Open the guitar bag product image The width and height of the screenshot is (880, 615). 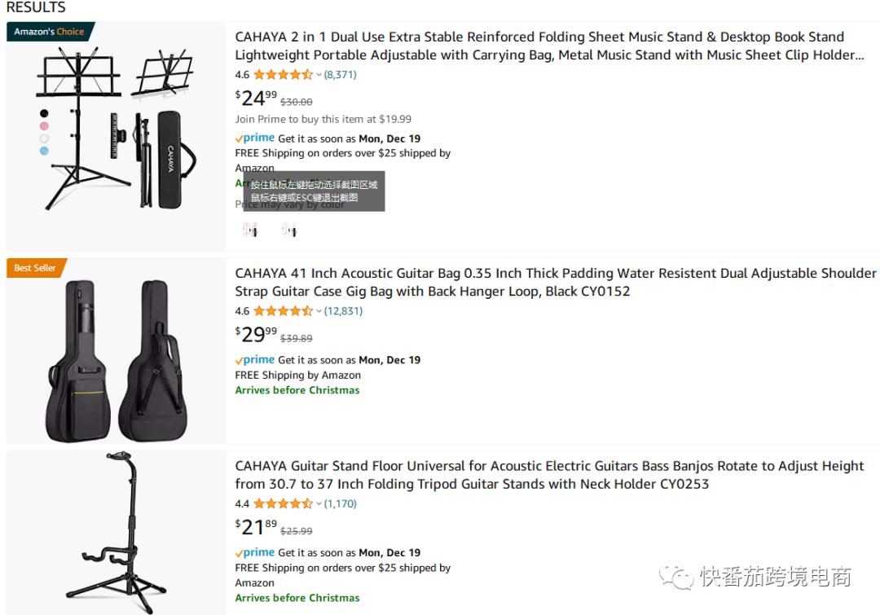click(116, 351)
